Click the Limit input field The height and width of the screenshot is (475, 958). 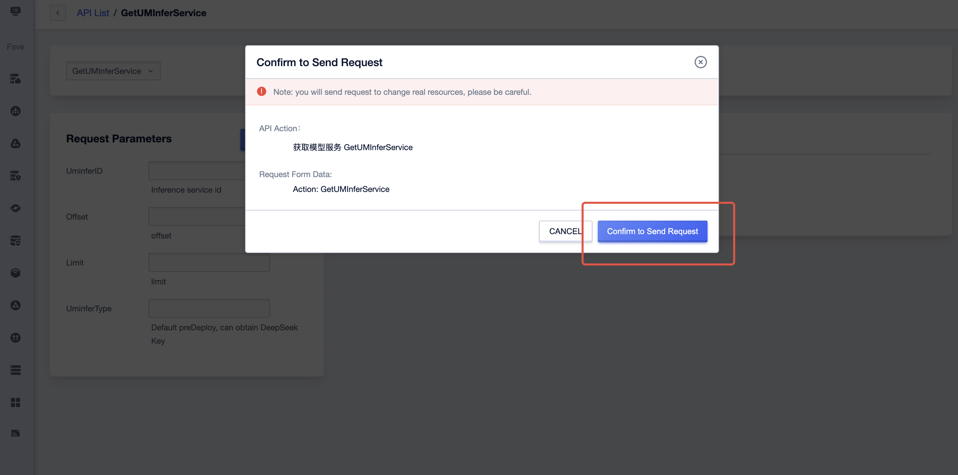click(x=209, y=262)
